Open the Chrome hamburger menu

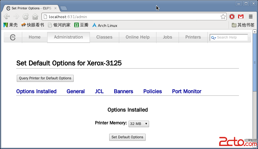pyautogui.click(x=251, y=16)
